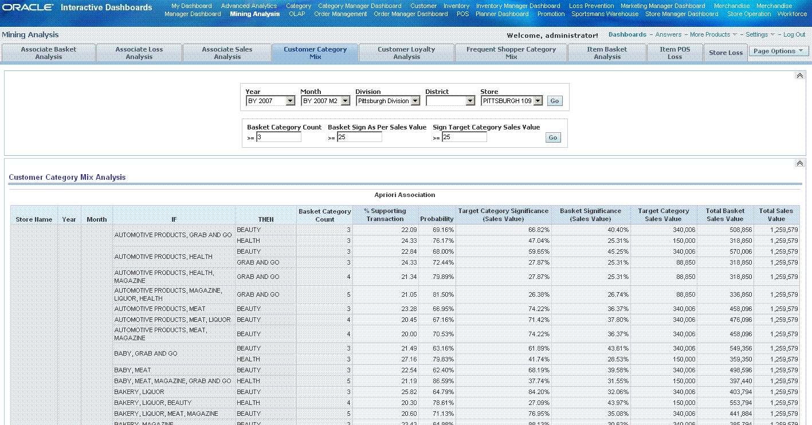The image size is (812, 425).
Task: Open the OLAP dashboard link
Action: (x=297, y=14)
